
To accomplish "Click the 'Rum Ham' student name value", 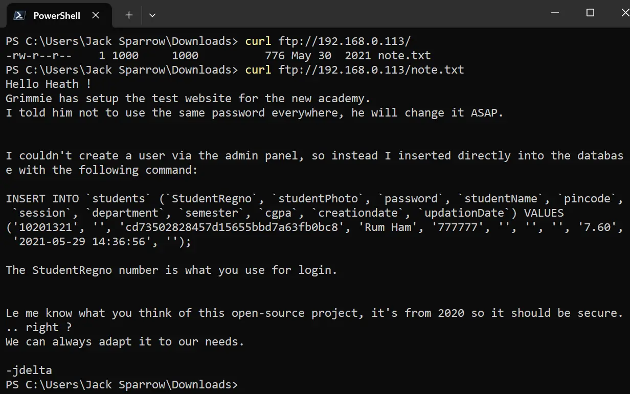I will click(x=388, y=227).
